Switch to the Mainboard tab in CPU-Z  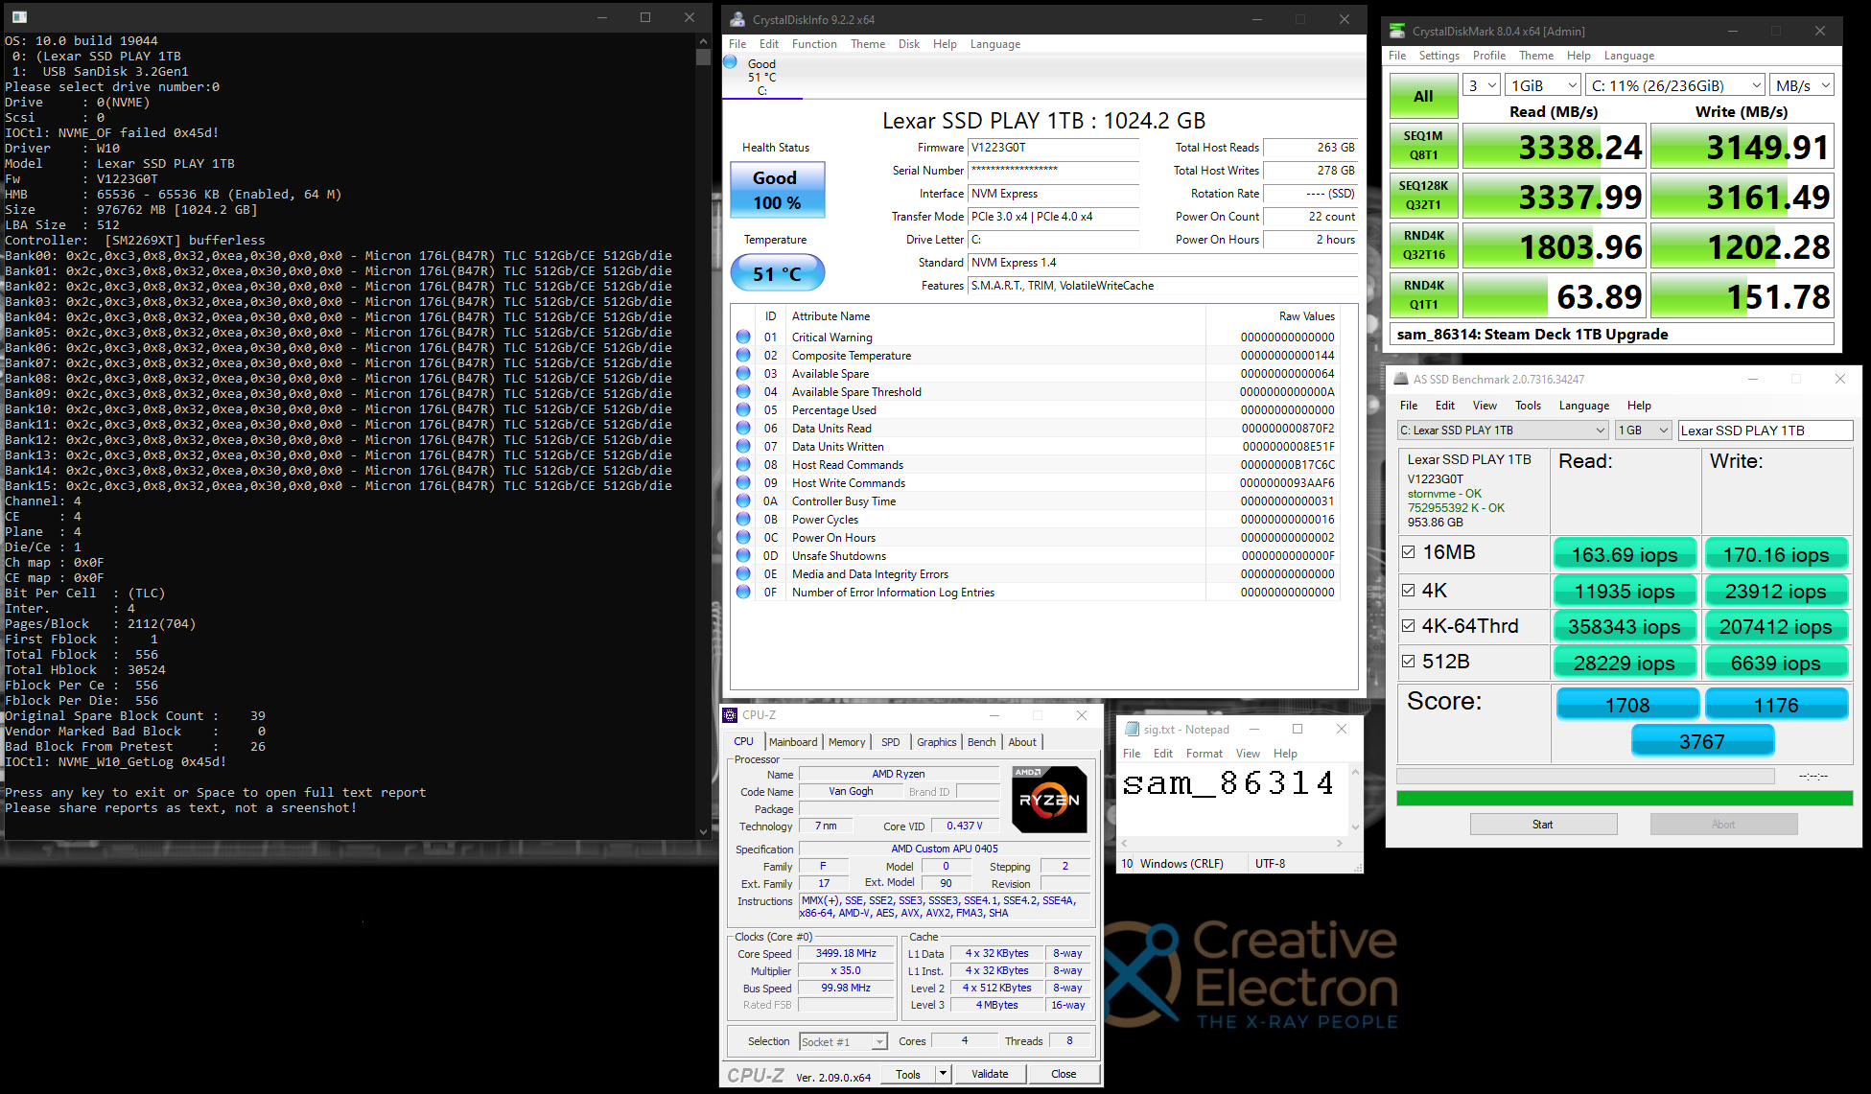[x=793, y=742]
